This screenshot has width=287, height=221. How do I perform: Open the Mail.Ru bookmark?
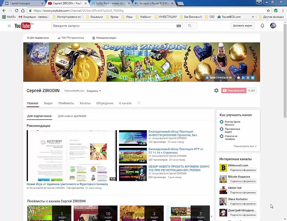[9, 17]
